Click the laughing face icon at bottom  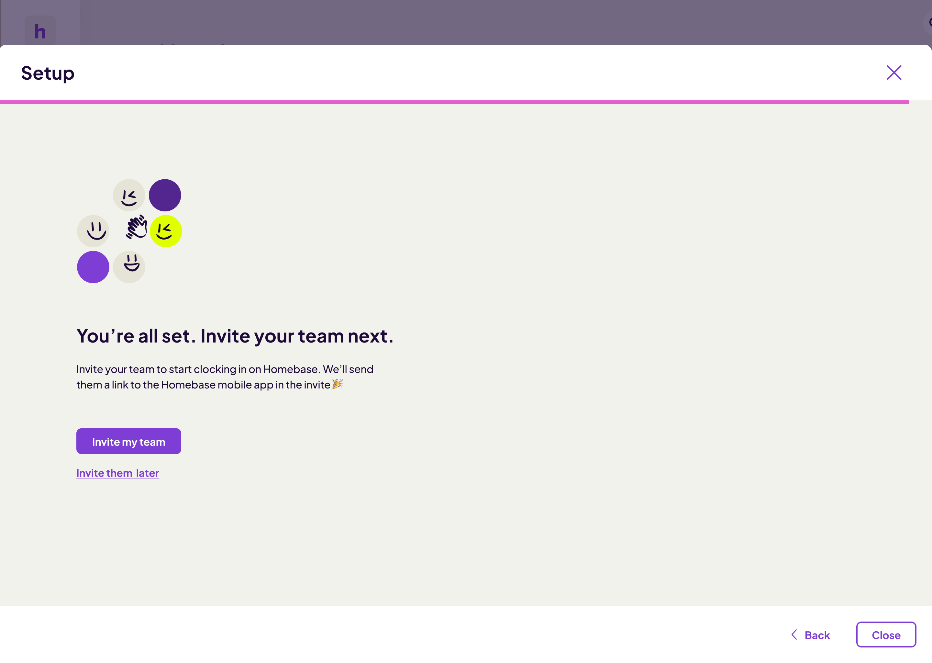[129, 267]
